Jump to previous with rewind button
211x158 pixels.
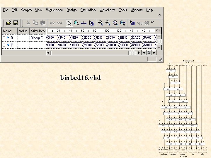pyautogui.click(x=144, y=53)
